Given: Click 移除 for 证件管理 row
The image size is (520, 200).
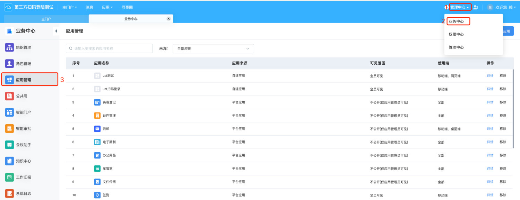Looking at the screenshot, I should point(503,116).
